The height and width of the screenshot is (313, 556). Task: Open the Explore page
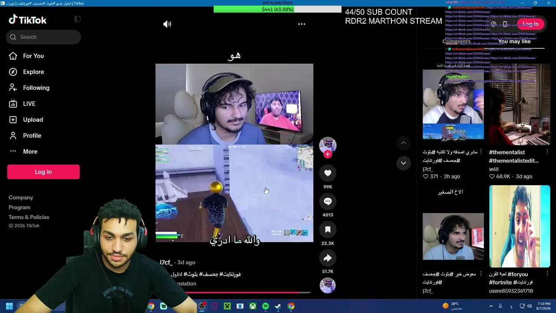(x=27, y=72)
